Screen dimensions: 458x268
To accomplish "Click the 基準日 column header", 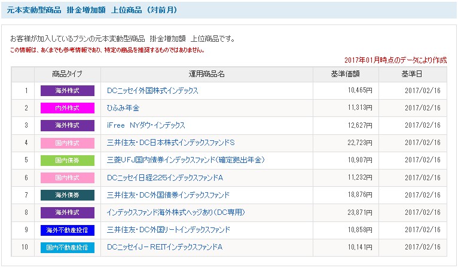I will (x=412, y=74).
